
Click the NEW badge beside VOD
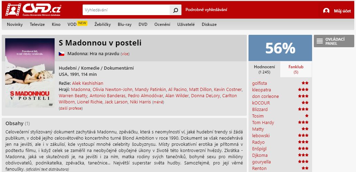click(x=82, y=23)
